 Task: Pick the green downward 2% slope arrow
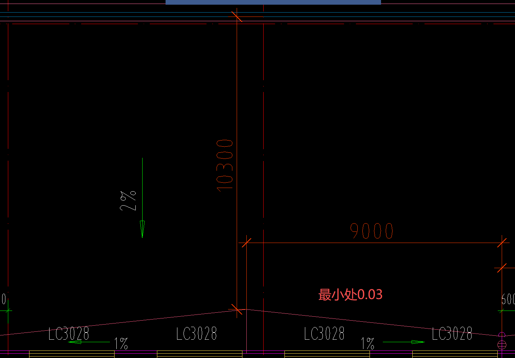pos(142,198)
